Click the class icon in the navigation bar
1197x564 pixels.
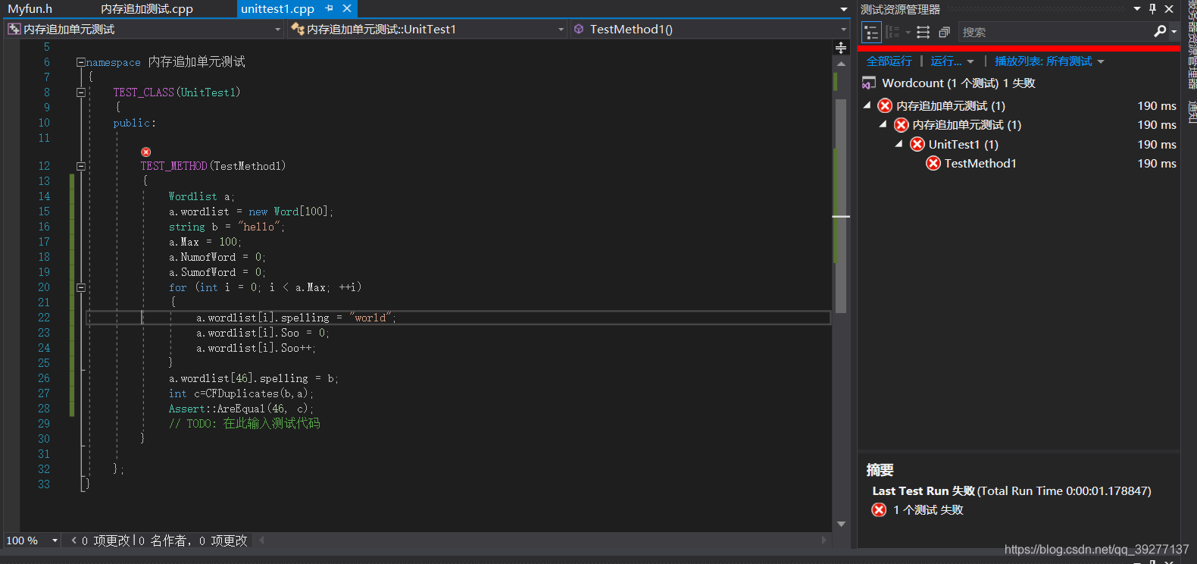(x=298, y=29)
